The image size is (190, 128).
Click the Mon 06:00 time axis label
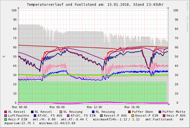pos(57,107)
